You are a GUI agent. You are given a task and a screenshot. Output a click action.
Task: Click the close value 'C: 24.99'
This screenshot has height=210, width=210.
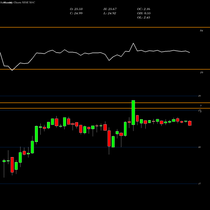tap(76, 13)
